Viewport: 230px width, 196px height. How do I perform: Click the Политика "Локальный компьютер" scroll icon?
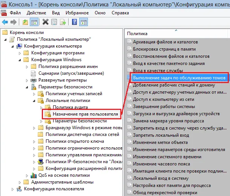pos(12,39)
